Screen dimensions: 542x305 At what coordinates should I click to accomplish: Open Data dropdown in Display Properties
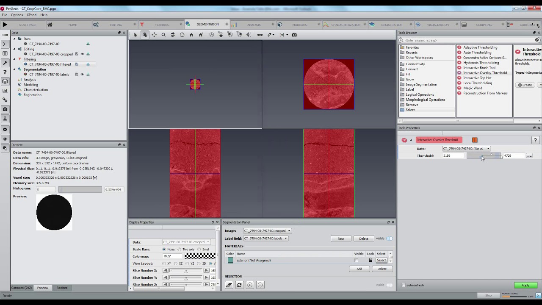(x=186, y=242)
